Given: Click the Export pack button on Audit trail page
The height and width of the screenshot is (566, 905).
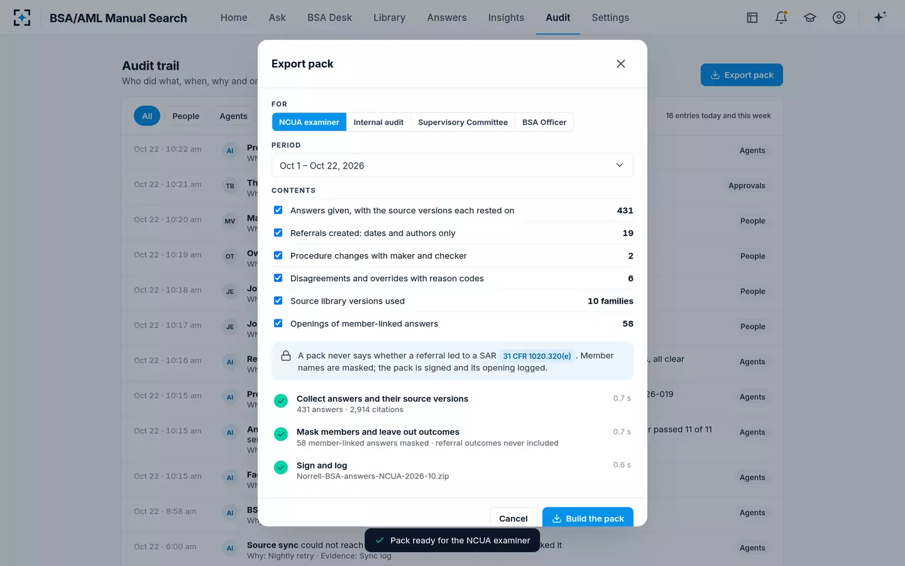Looking at the screenshot, I should point(742,75).
